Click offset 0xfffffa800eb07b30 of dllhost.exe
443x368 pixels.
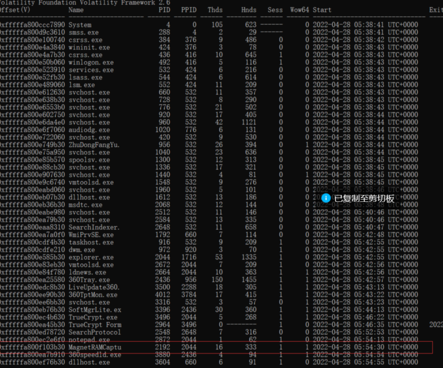pyautogui.click(x=33, y=197)
